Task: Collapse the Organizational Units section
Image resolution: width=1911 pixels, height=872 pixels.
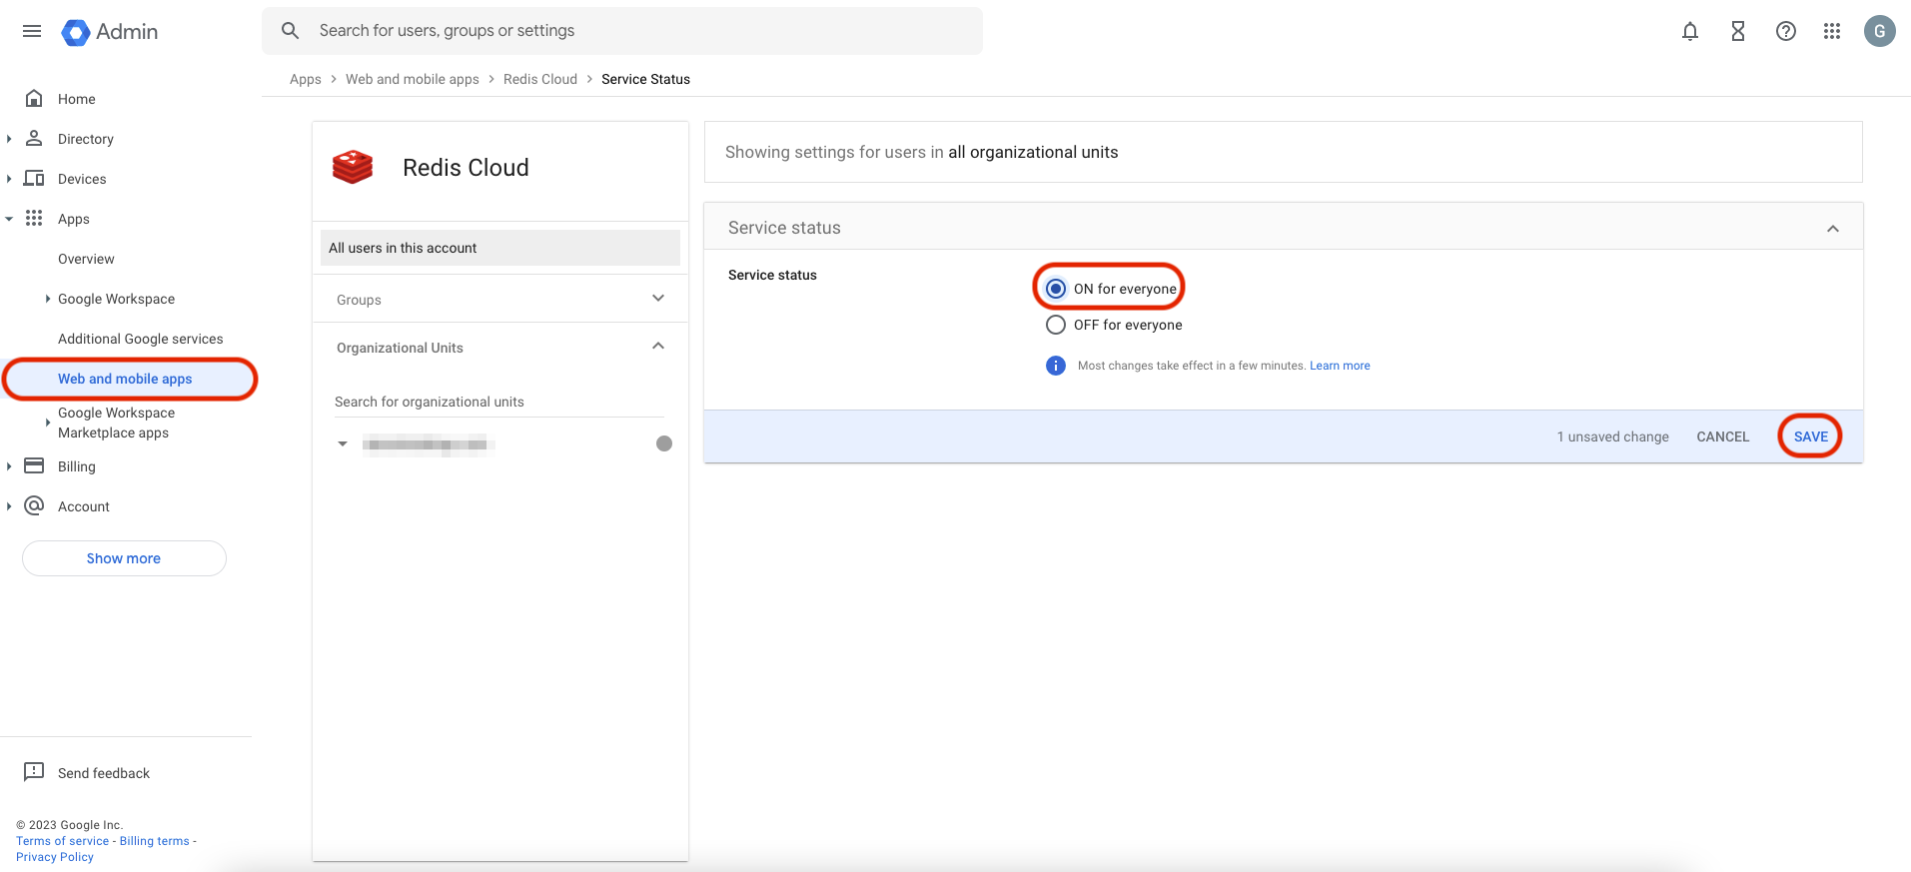Action: click(657, 347)
